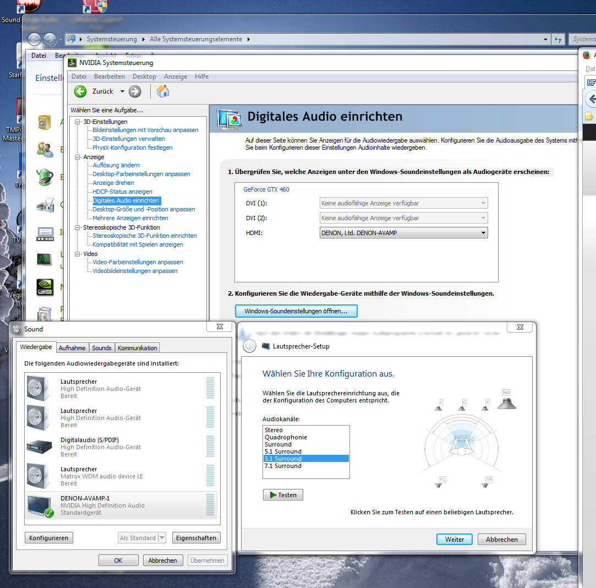Click volume level meter of DENON-AVAMP-1

(x=210, y=505)
